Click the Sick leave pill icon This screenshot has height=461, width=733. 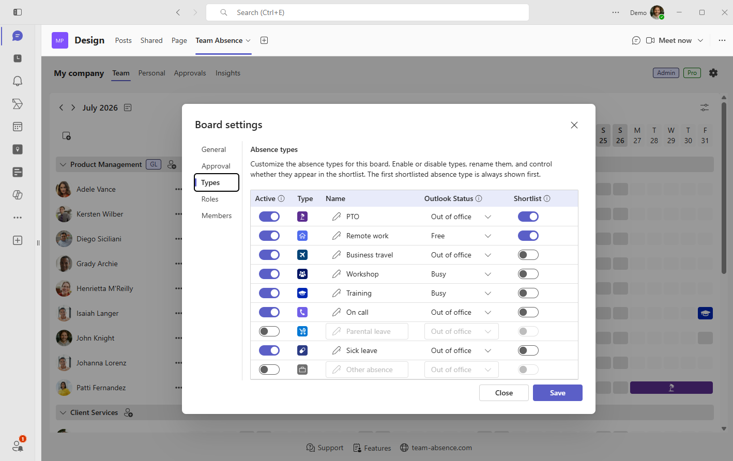[302, 350]
